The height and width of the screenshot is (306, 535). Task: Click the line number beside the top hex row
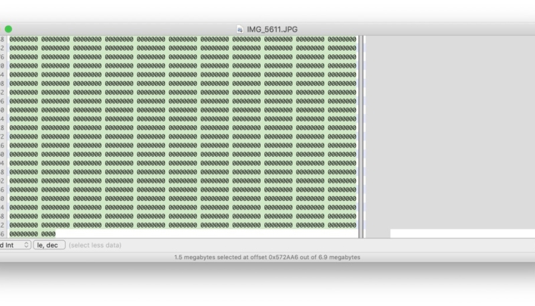pos(3,39)
